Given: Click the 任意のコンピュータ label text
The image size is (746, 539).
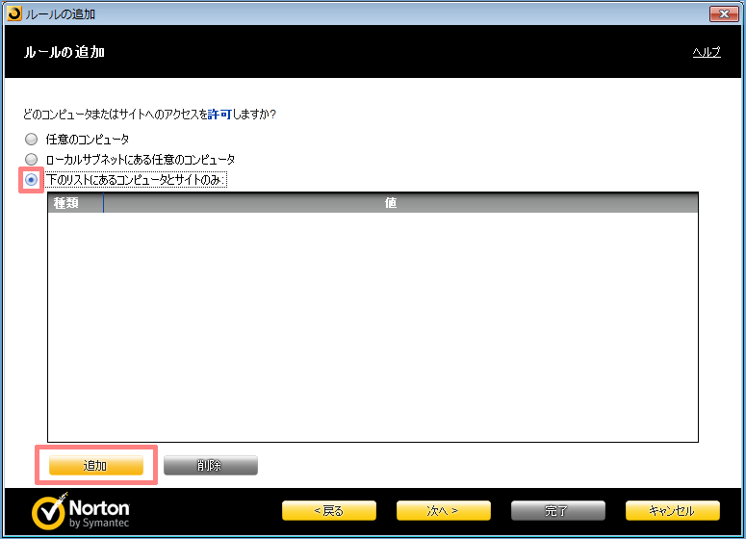Looking at the screenshot, I should (x=88, y=140).
